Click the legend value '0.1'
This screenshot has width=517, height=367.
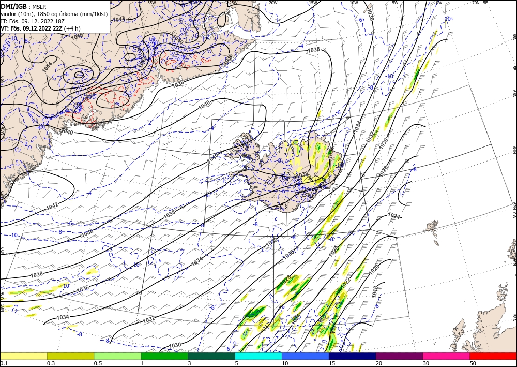[3, 363]
